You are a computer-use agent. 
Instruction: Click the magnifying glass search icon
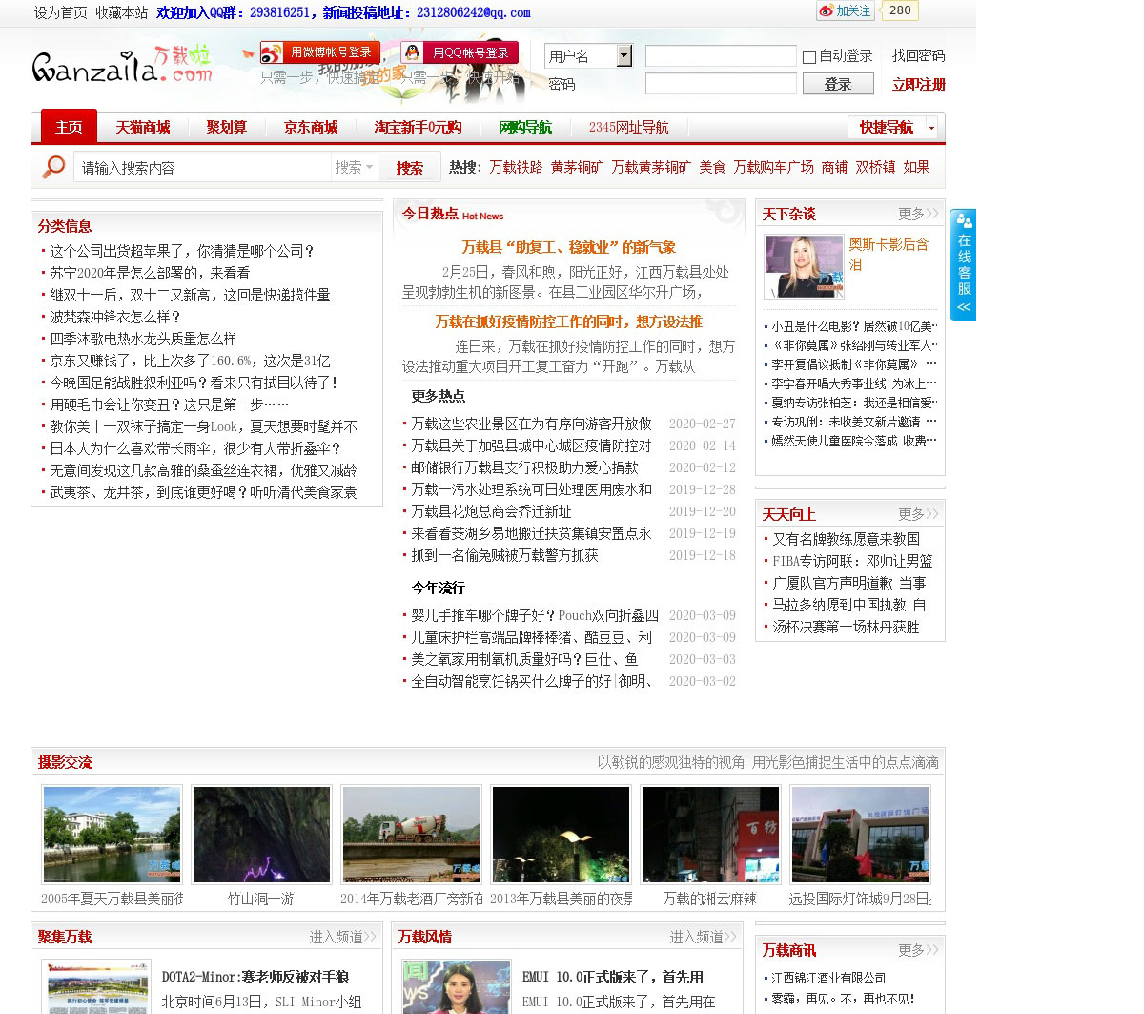[53, 167]
